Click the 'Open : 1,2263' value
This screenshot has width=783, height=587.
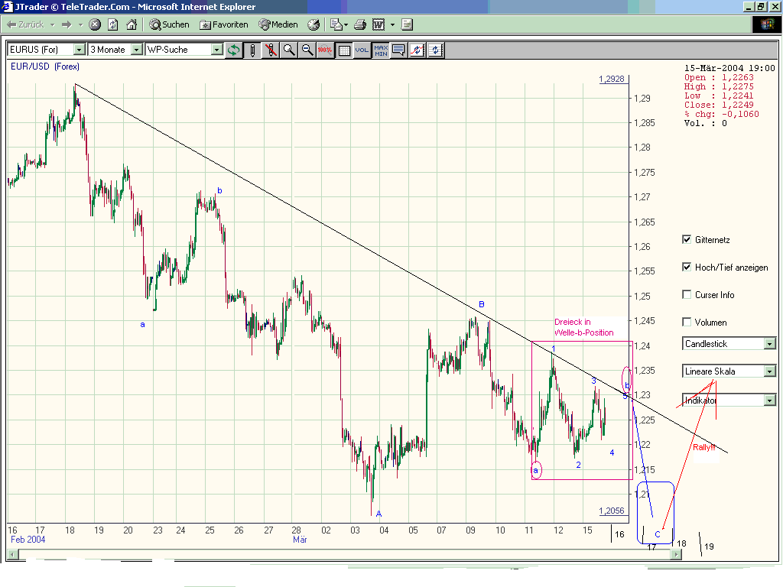point(719,77)
